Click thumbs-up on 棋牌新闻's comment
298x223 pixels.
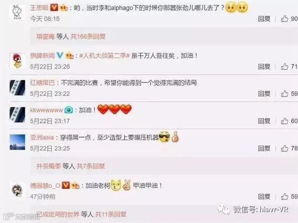click(x=285, y=66)
